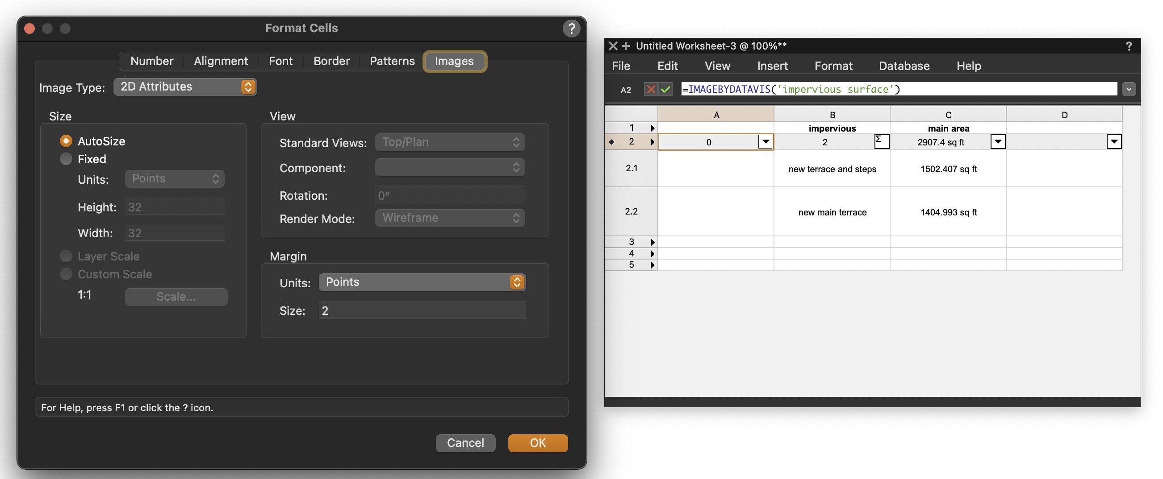The height and width of the screenshot is (479, 1163).
Task: Switch to the Patterns tab
Action: 392,62
